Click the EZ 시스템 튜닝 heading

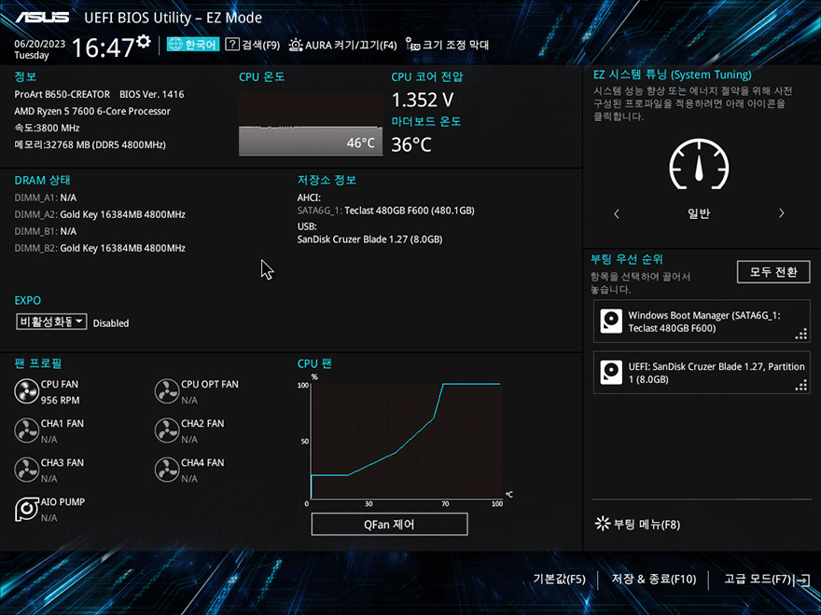click(x=673, y=75)
